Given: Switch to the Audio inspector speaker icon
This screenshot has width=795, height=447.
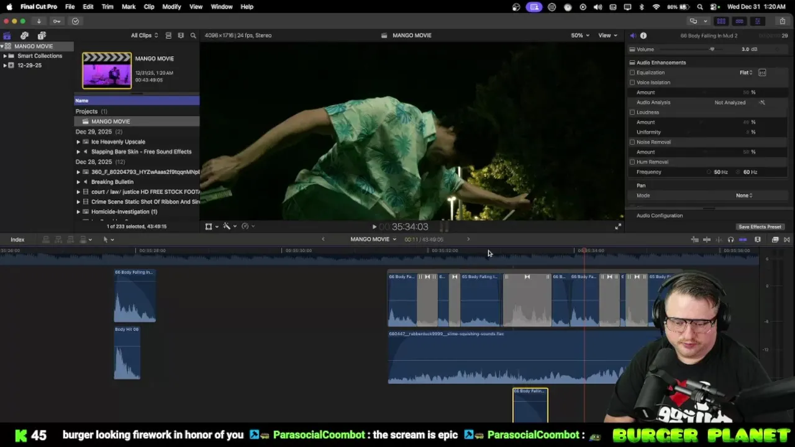Looking at the screenshot, I should [632, 35].
